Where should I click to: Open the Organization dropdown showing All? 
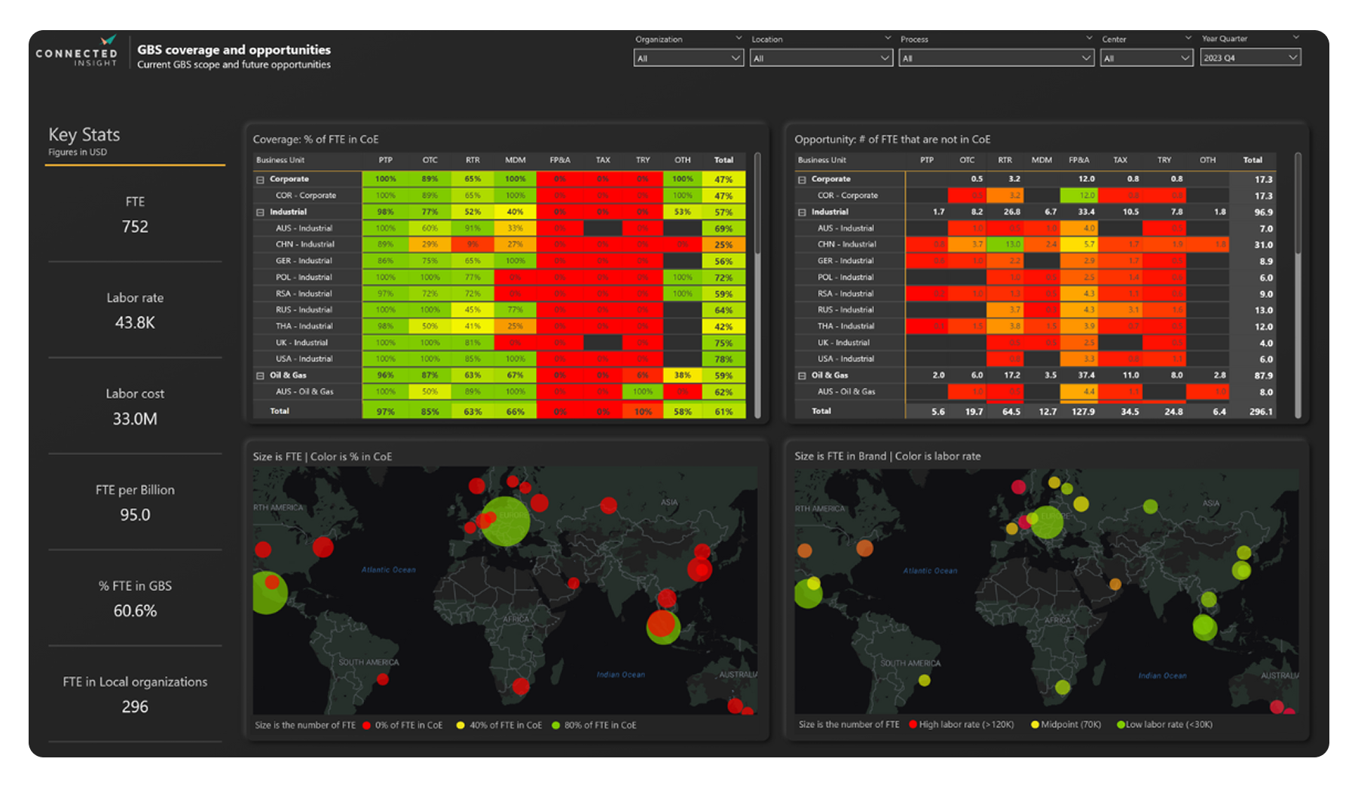coord(688,58)
